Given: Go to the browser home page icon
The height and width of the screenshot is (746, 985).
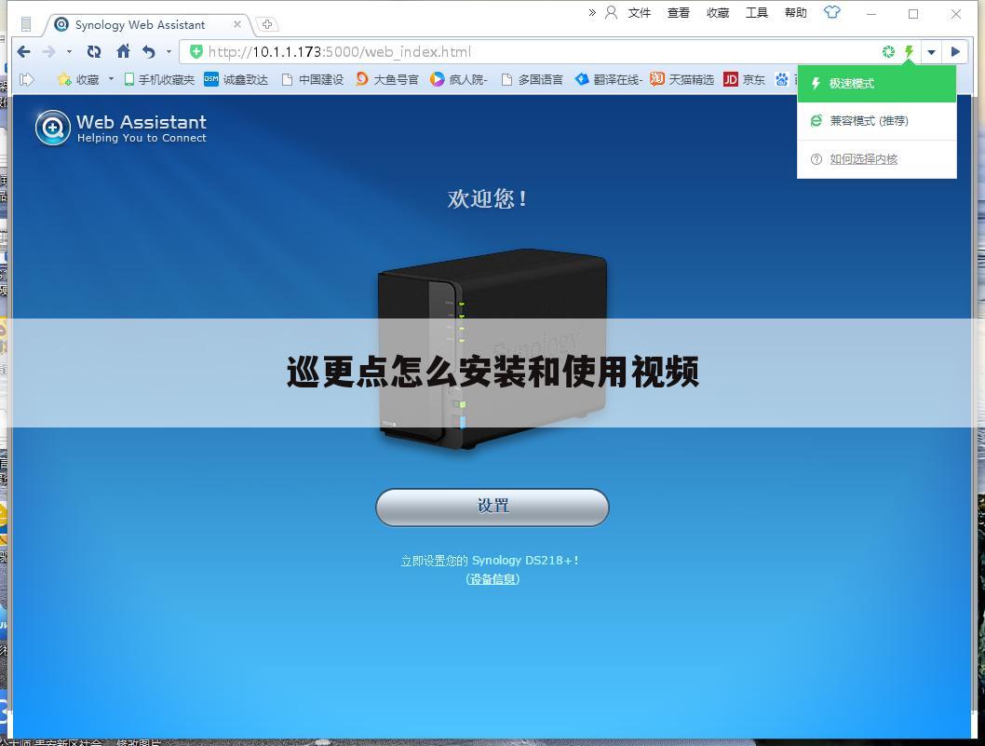Looking at the screenshot, I should coord(124,51).
